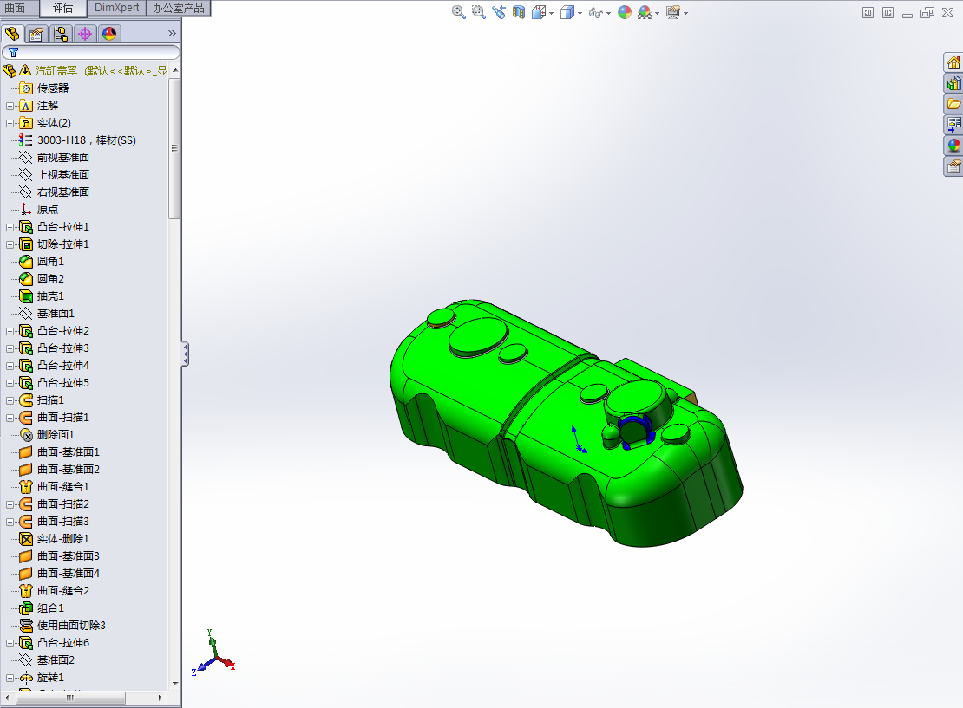Expand the 注解 tree node
963x708 pixels.
[10, 106]
